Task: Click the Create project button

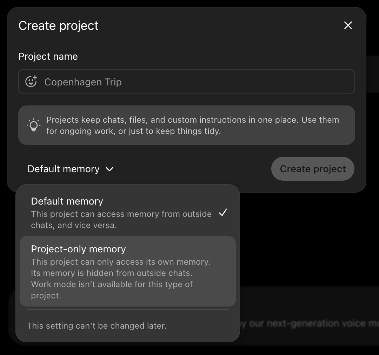Action: click(313, 169)
